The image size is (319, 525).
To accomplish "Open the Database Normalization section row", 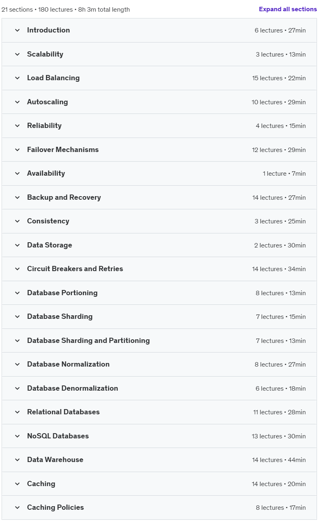I will (159, 364).
